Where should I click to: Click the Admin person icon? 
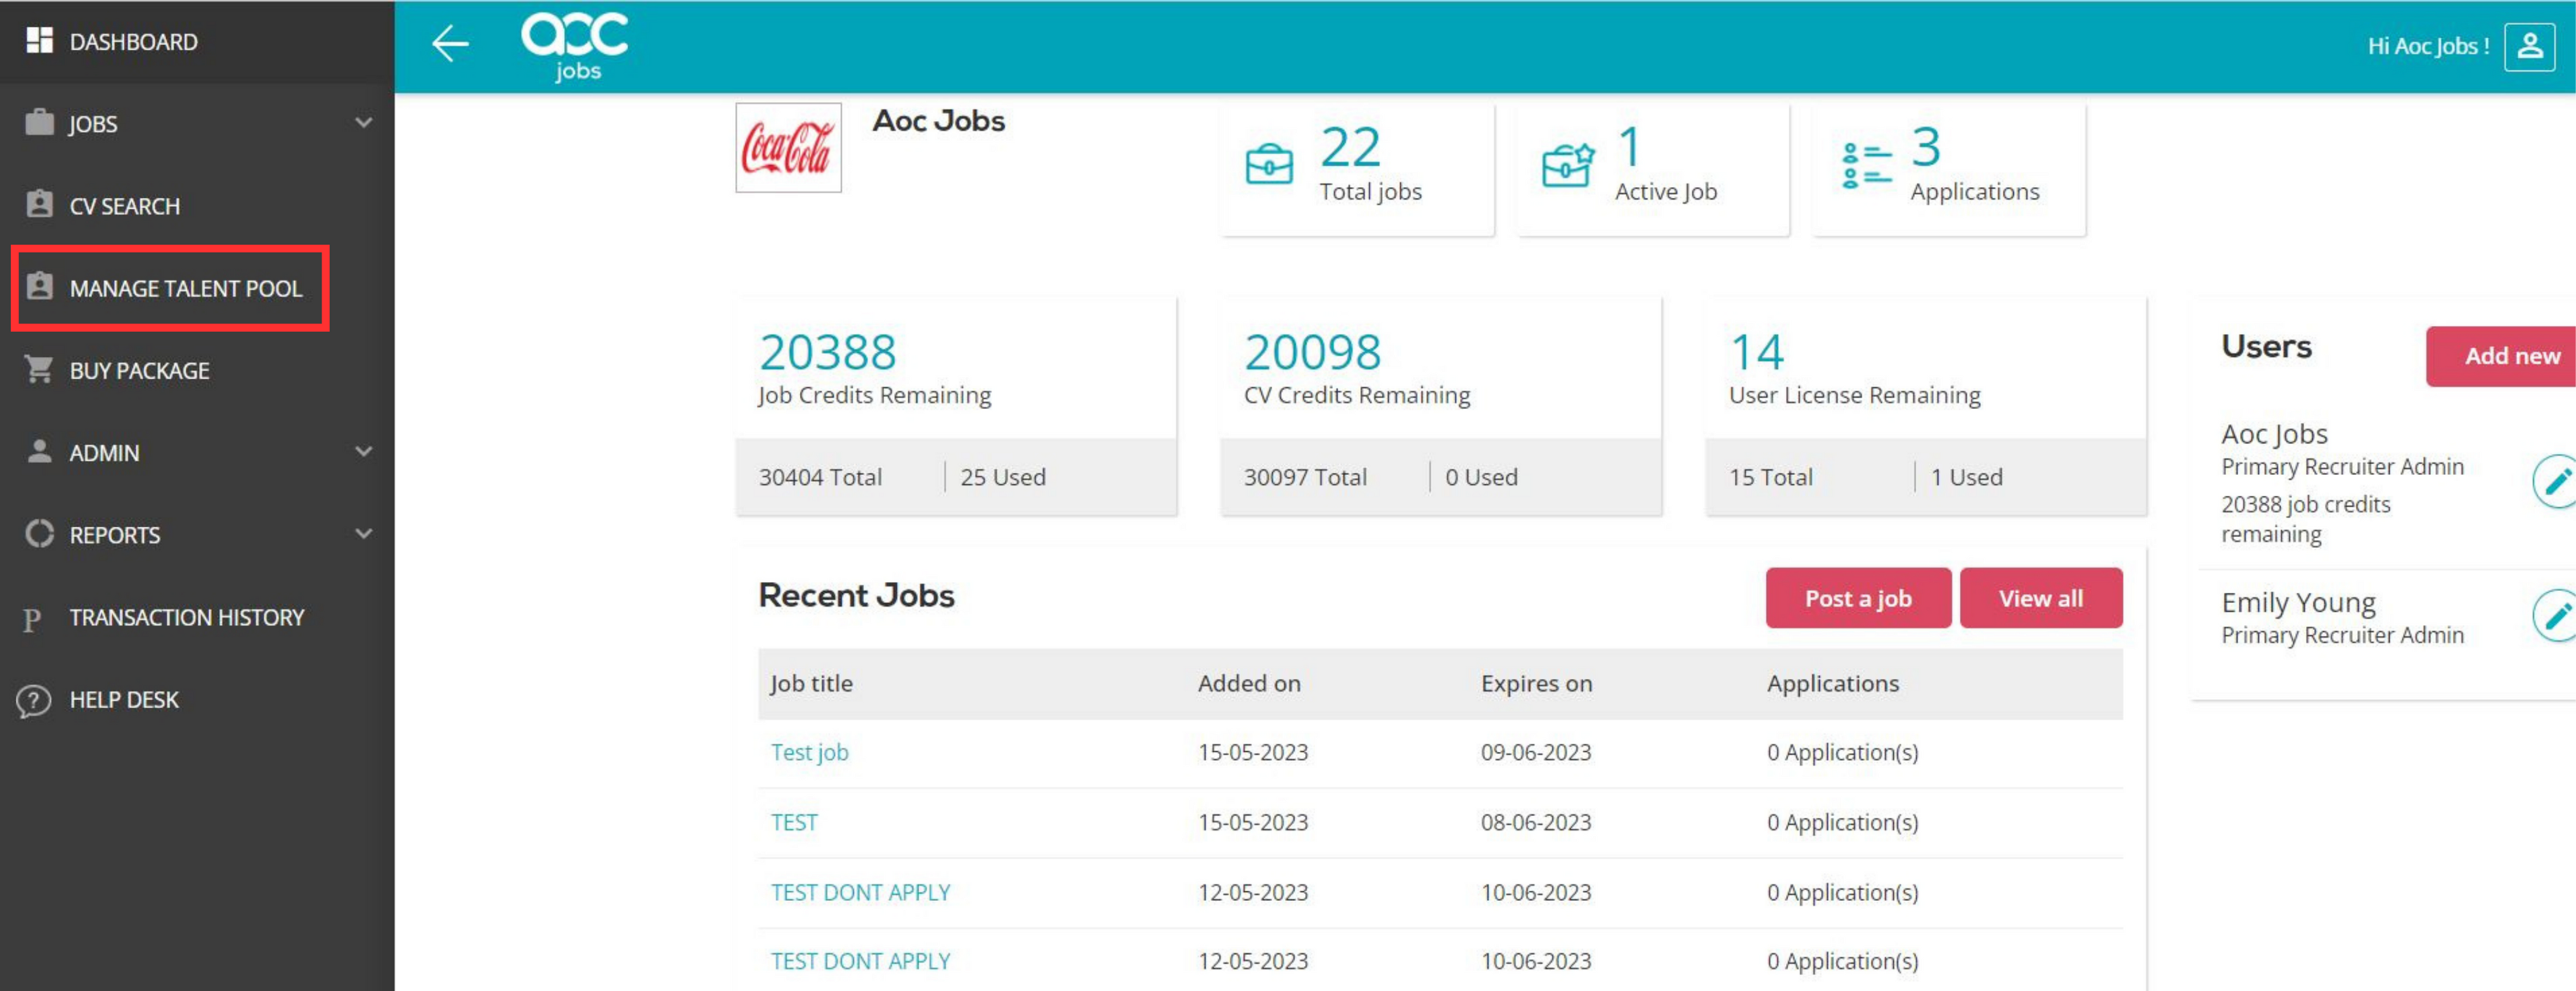(39, 451)
